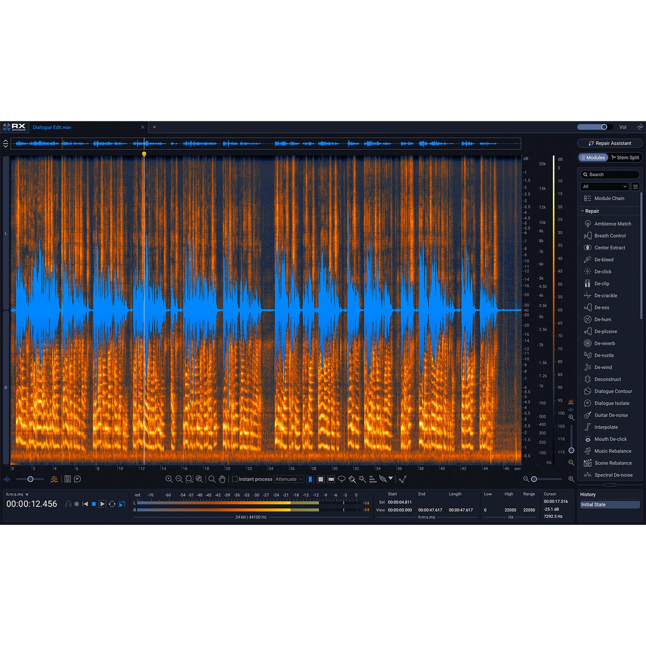646x646 pixels.
Task: Adjust the waveform-spectrogram balance slider
Action: coord(30,479)
